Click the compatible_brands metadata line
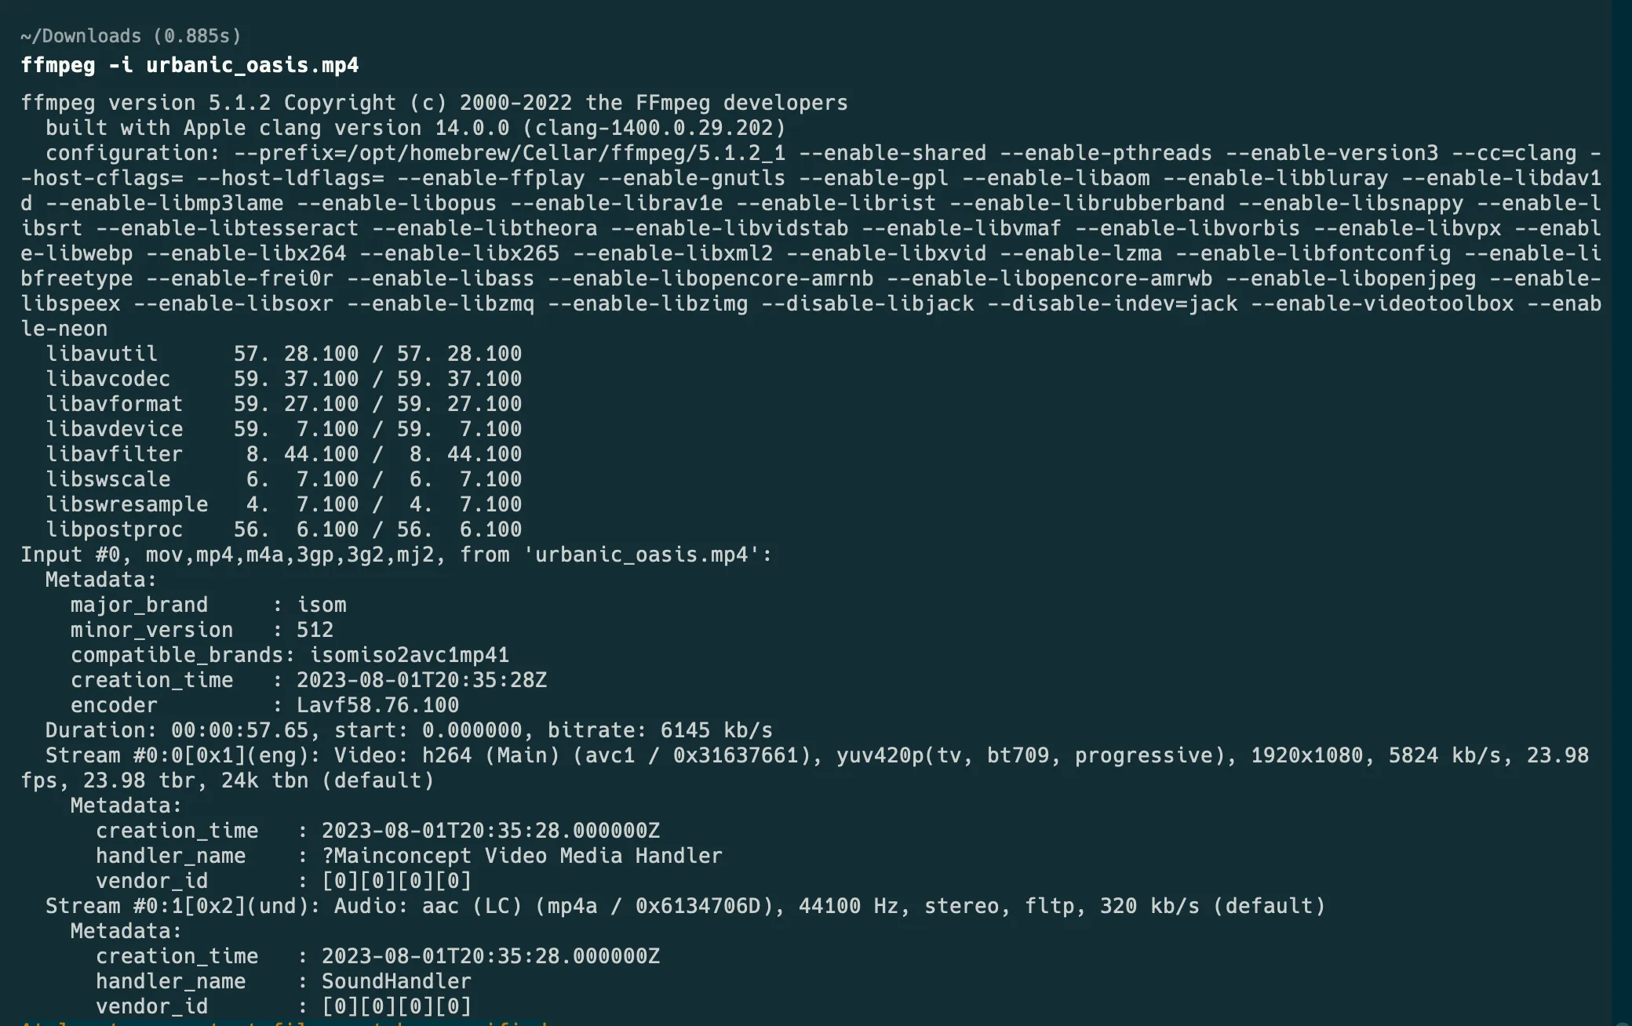This screenshot has width=1632, height=1026. point(290,655)
